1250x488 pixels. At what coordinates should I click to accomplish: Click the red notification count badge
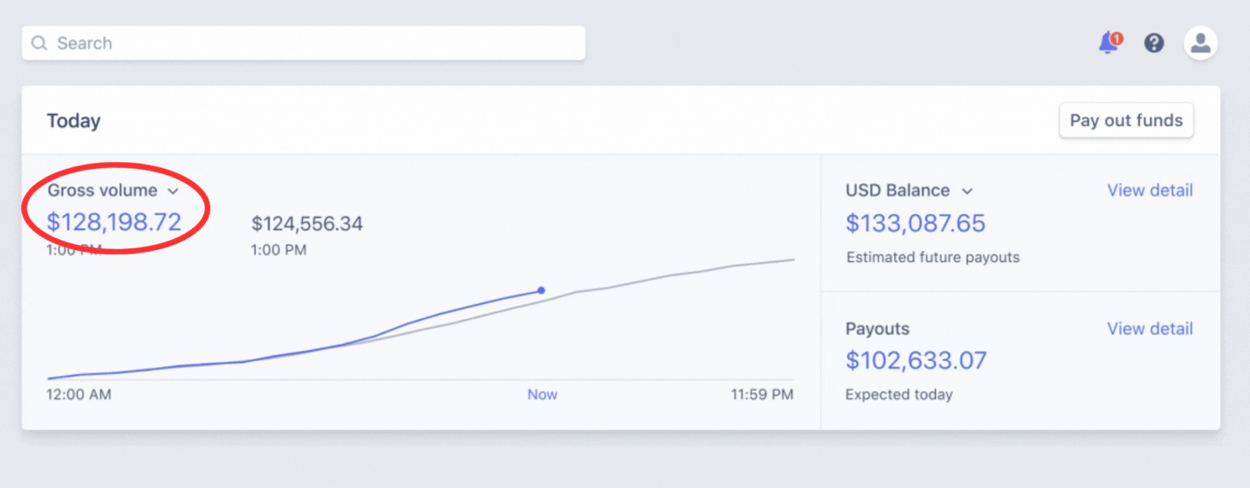click(1117, 38)
